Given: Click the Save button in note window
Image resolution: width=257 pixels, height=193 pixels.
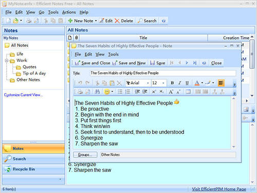Looking at the screenshot, I should (157, 63).
